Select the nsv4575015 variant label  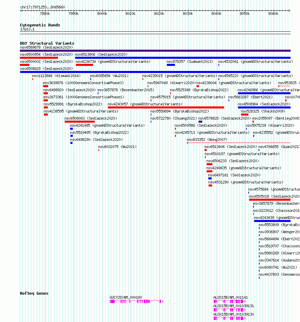tap(188, 97)
